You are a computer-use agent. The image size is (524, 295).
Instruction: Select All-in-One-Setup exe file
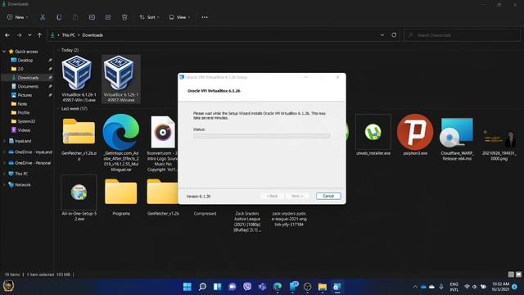point(79,198)
